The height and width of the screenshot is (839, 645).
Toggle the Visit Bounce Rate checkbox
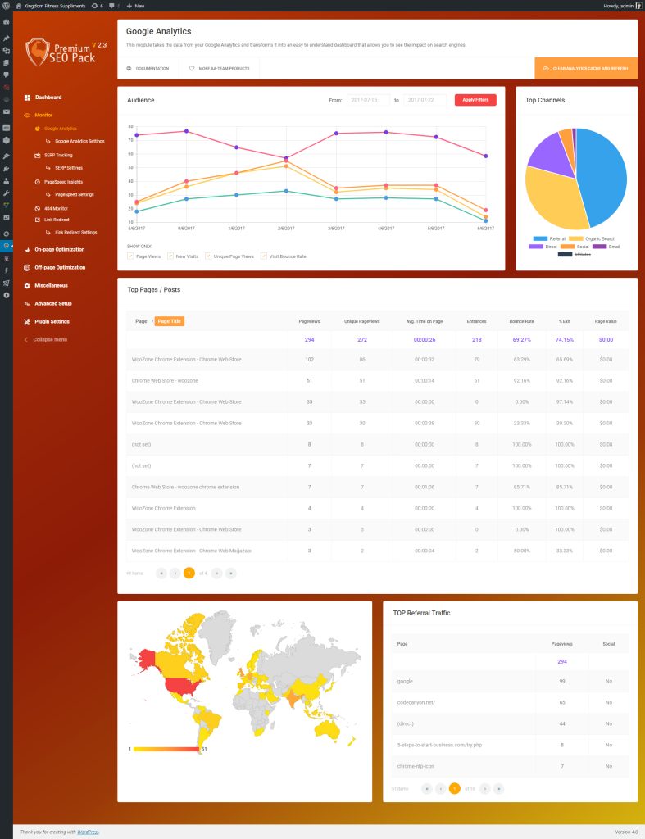[x=263, y=256]
